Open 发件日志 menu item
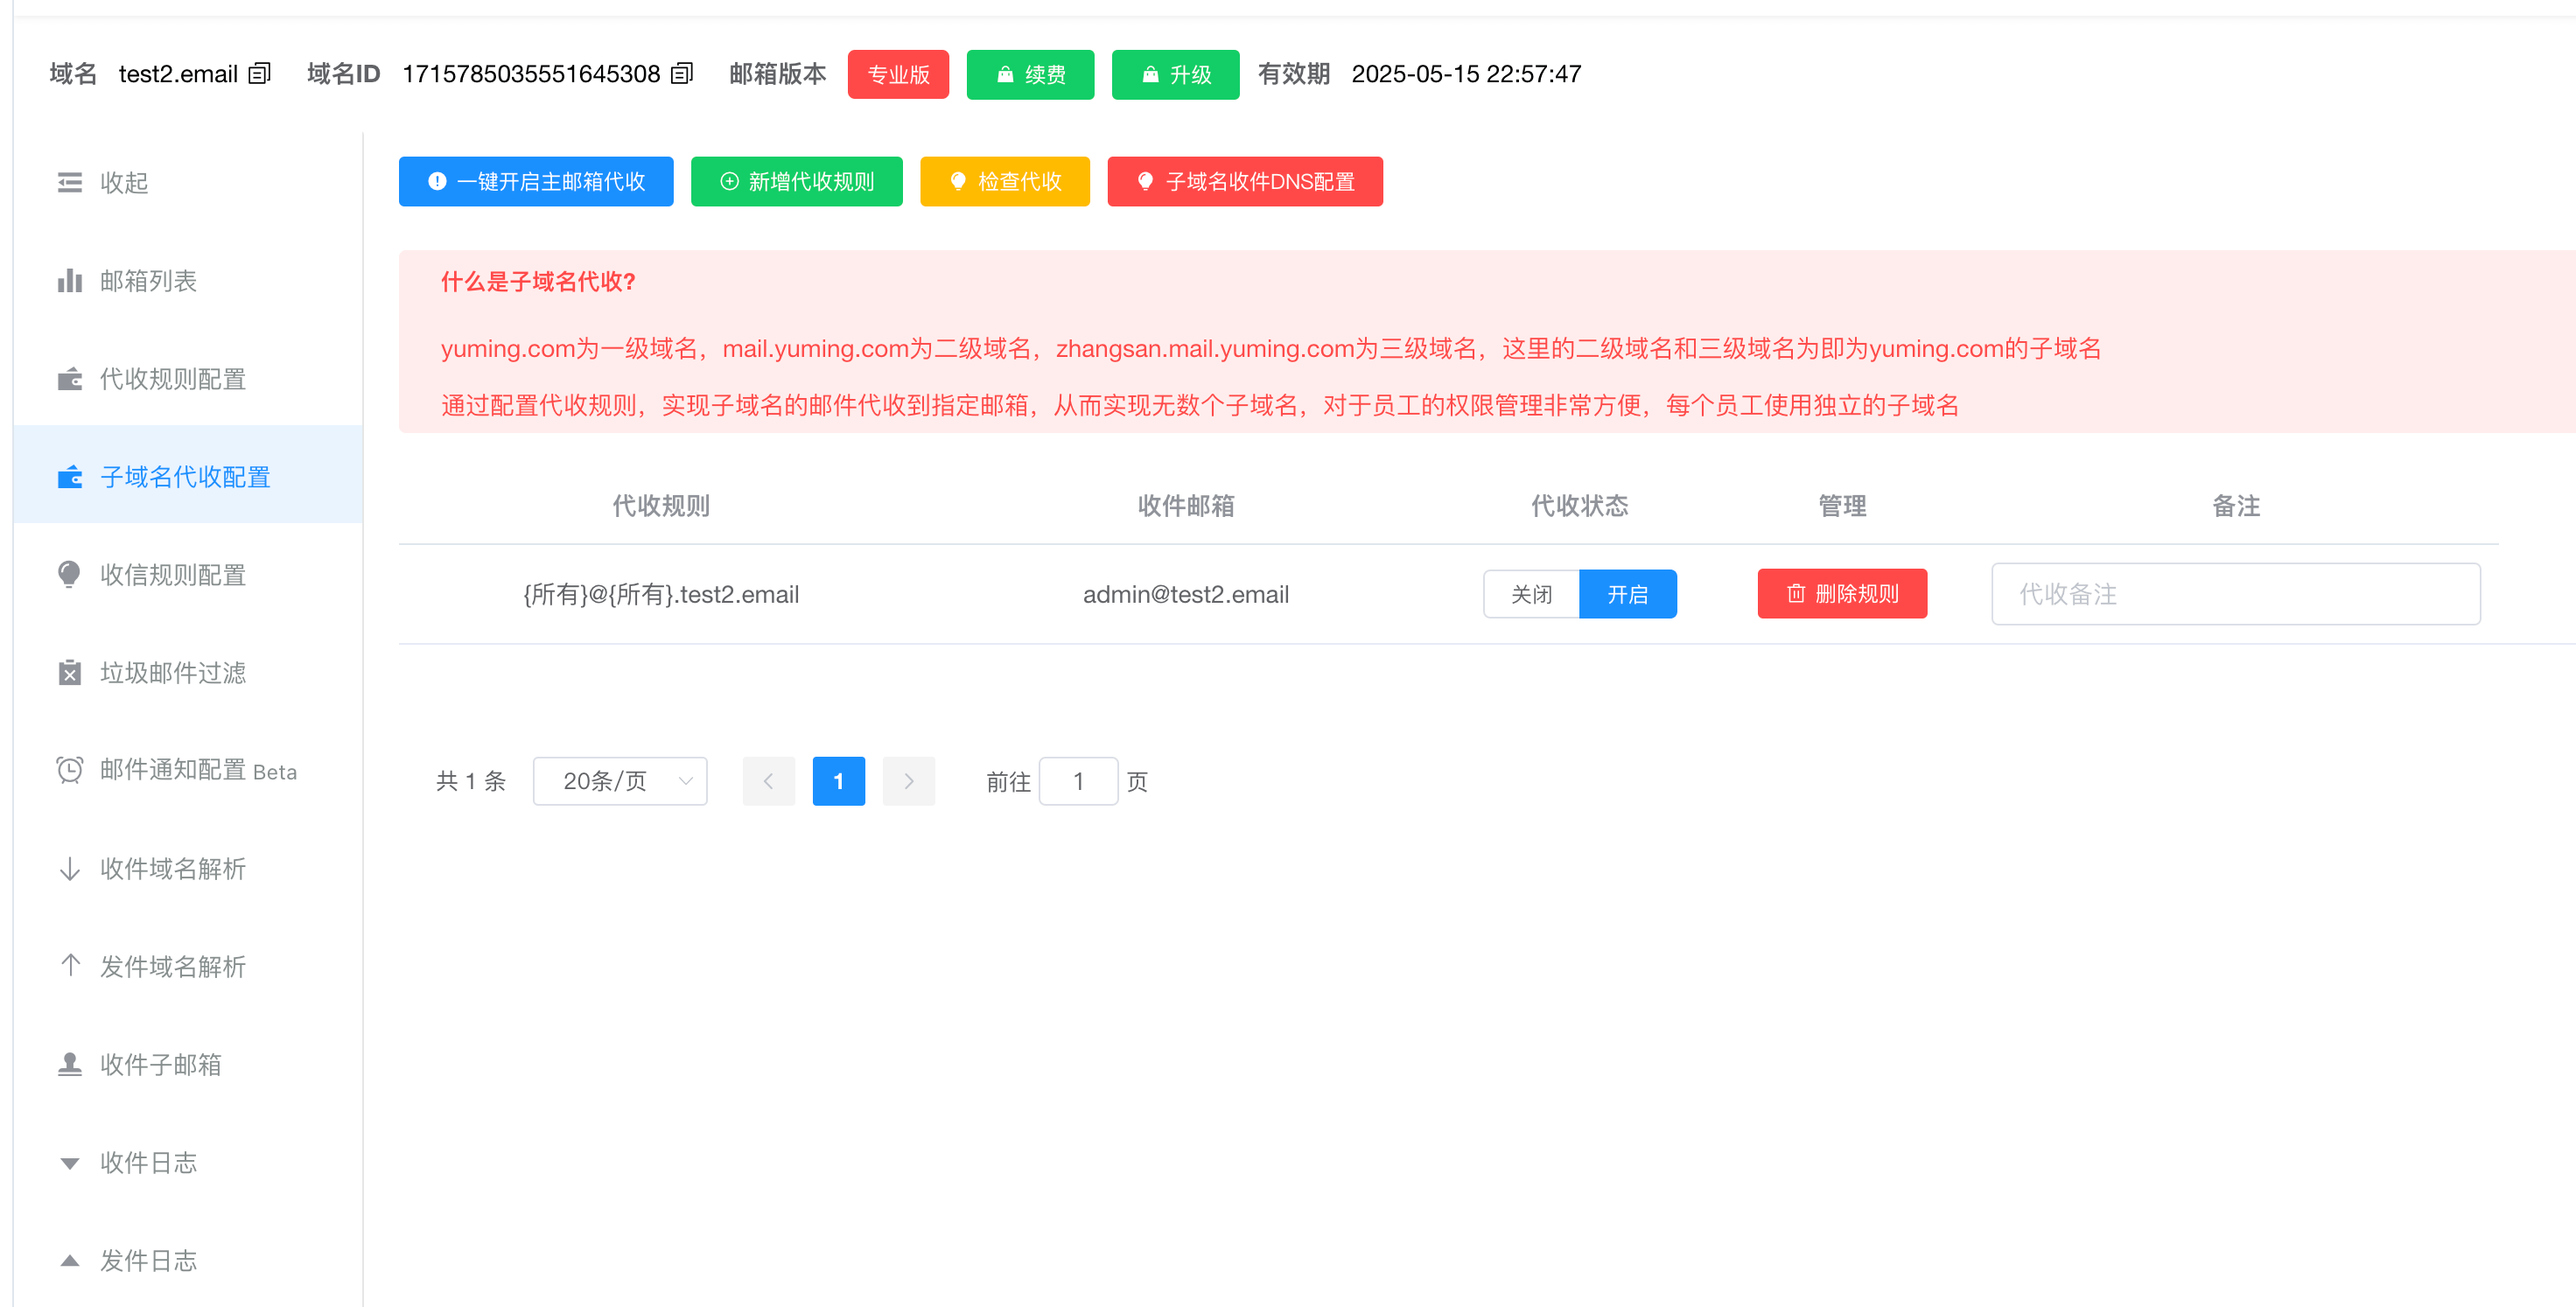This screenshot has width=2576, height=1307. (188, 1260)
